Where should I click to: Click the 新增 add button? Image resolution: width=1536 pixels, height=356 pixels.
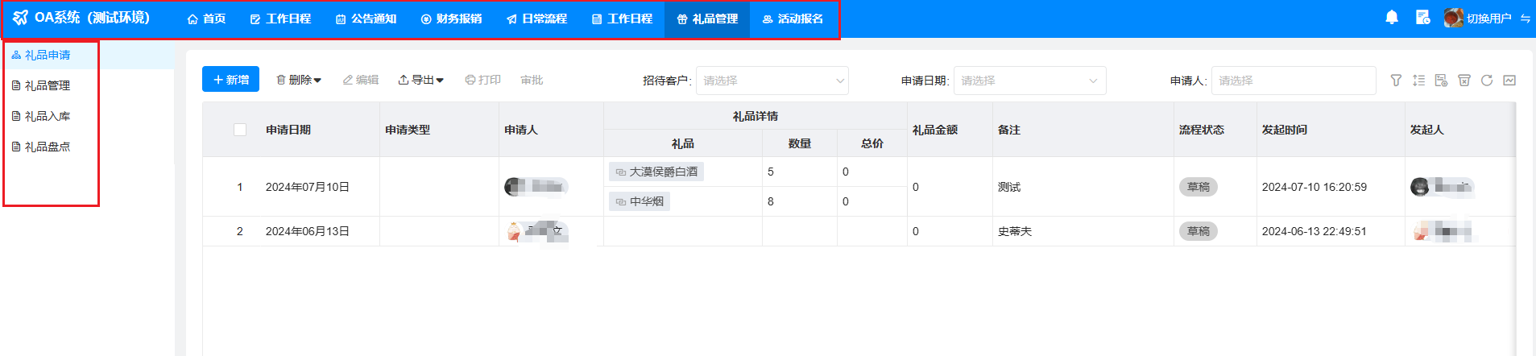tap(230, 80)
